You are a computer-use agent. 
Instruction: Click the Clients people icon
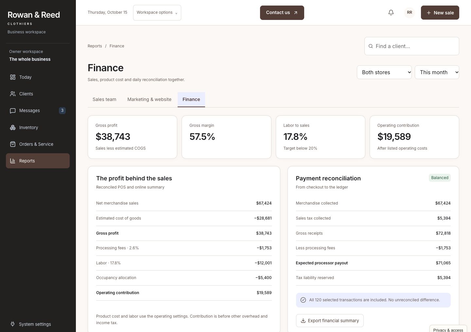(13, 94)
